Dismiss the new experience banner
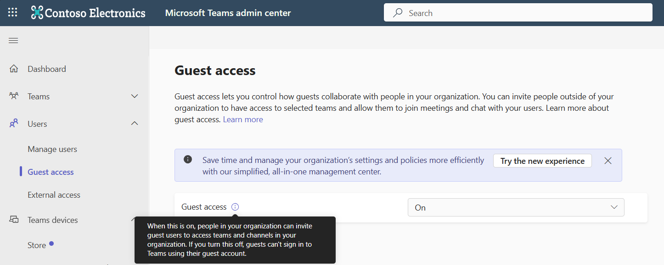Screen dimensions: 664x265 (x=608, y=161)
